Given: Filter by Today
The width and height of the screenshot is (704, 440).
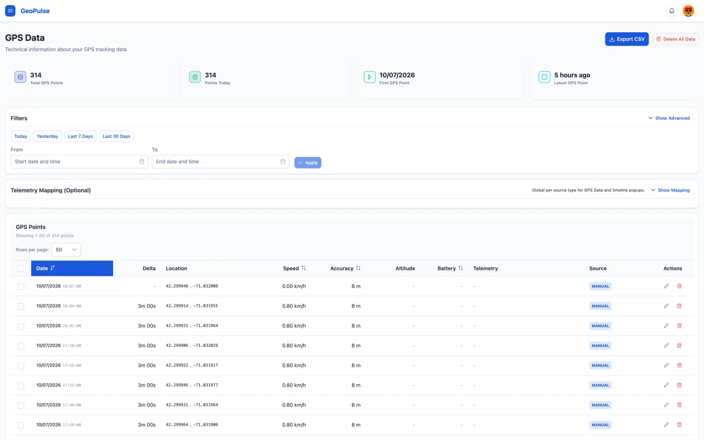Looking at the screenshot, I should 21,136.
